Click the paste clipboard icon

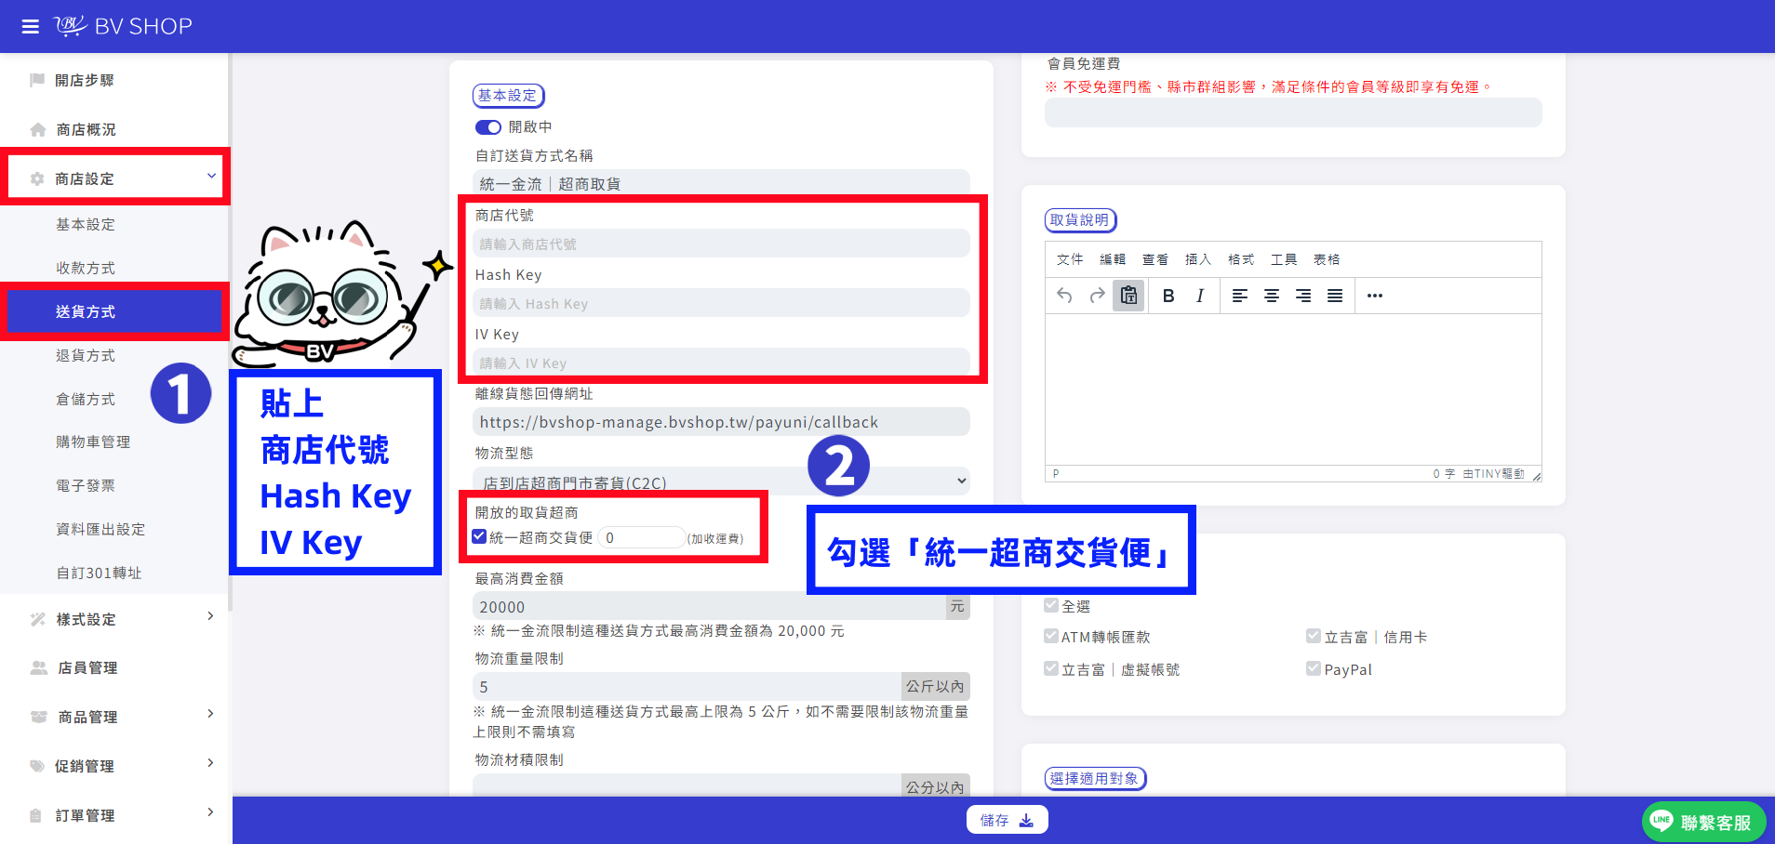pyautogui.click(x=1128, y=296)
